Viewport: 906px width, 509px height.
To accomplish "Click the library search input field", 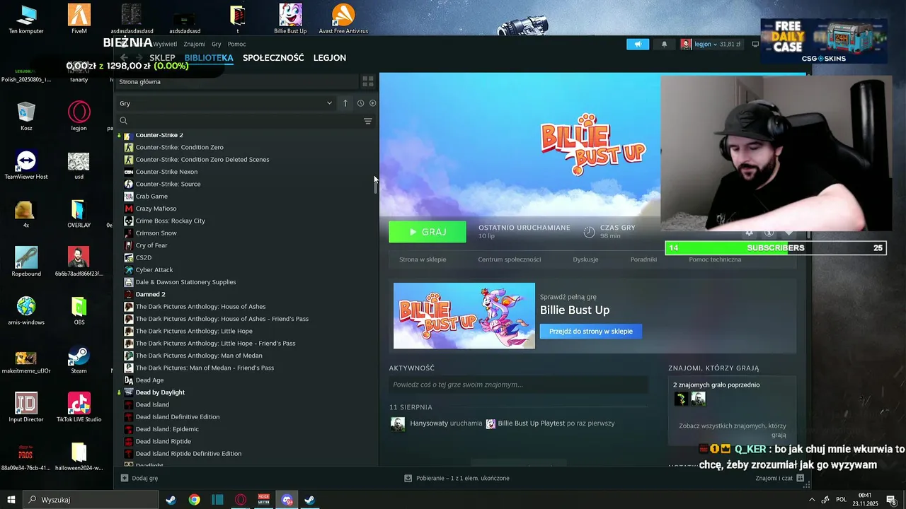I will point(244,121).
